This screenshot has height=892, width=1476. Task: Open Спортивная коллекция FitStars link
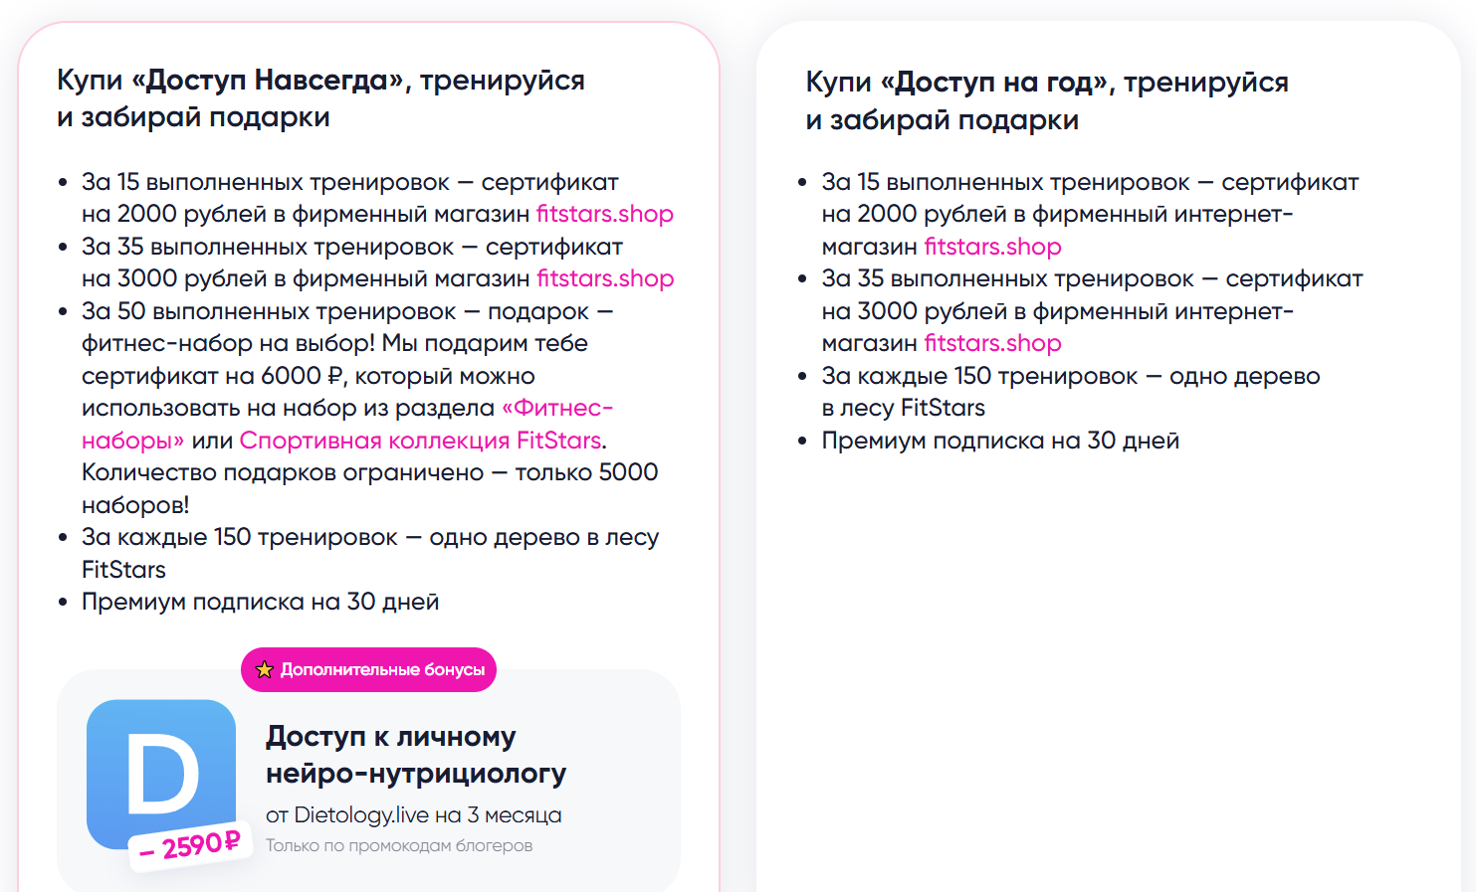click(x=420, y=441)
